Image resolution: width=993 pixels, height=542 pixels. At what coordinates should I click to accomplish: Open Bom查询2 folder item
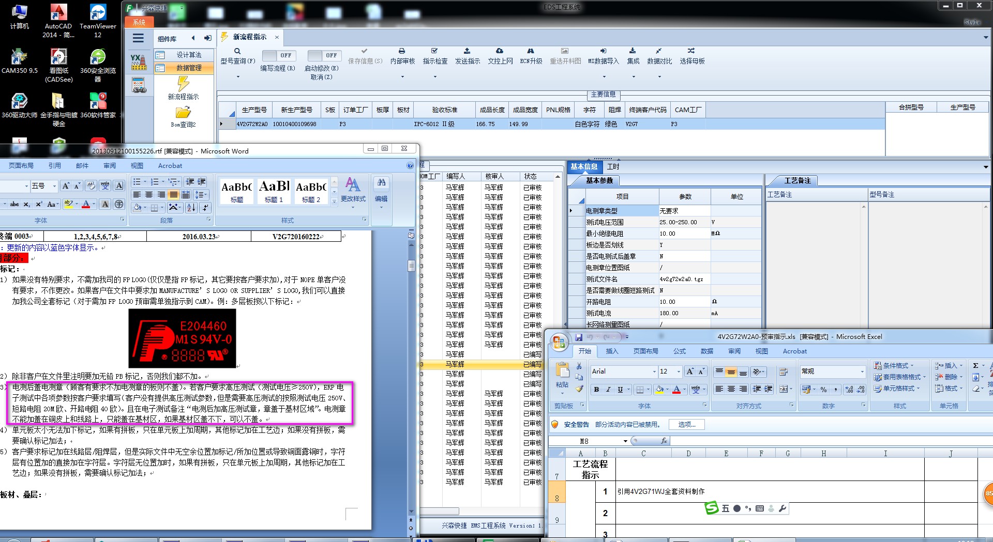point(183,117)
